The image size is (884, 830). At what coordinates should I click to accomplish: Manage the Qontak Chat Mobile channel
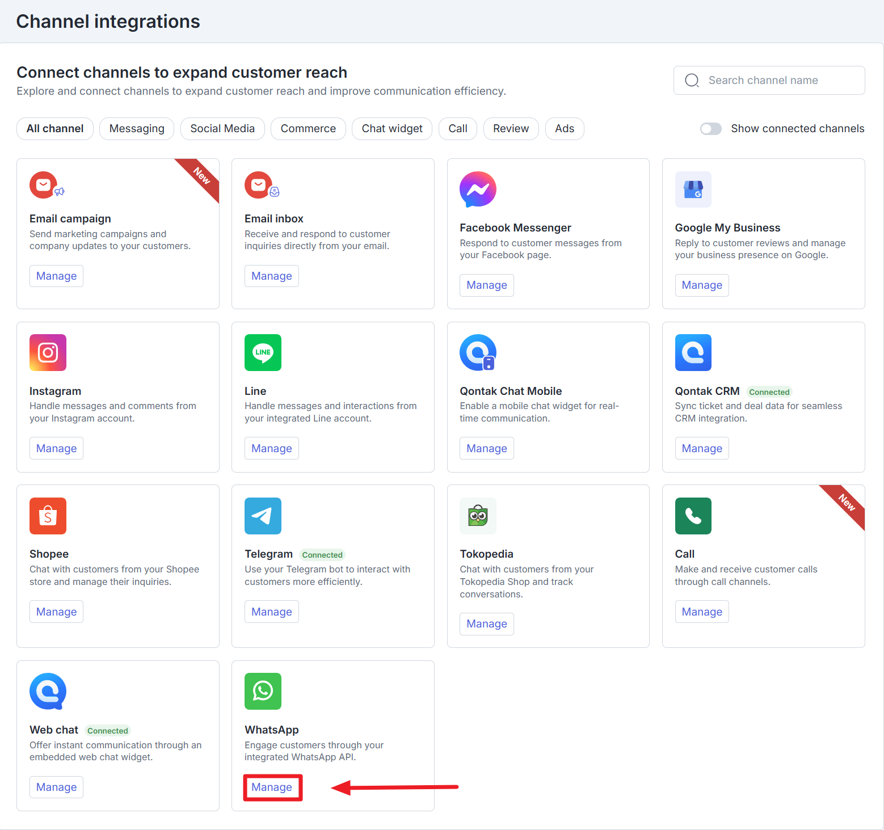pos(487,448)
